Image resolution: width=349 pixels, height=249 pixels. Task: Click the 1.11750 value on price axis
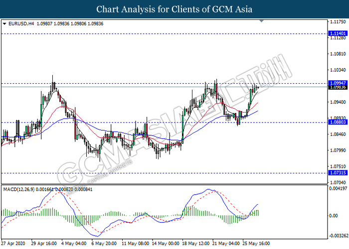click(338, 22)
